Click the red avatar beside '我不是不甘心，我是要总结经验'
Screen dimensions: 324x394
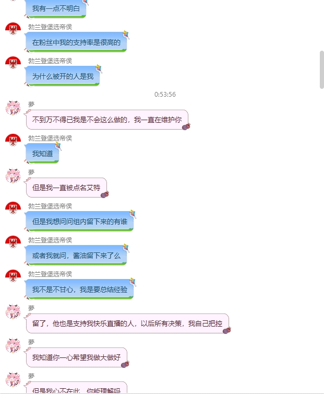(x=13, y=276)
